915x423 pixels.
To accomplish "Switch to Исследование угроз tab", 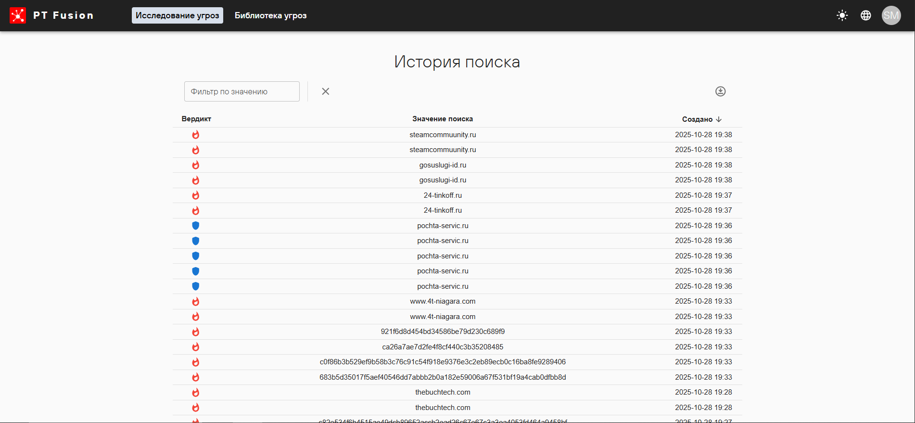I will pyautogui.click(x=177, y=15).
